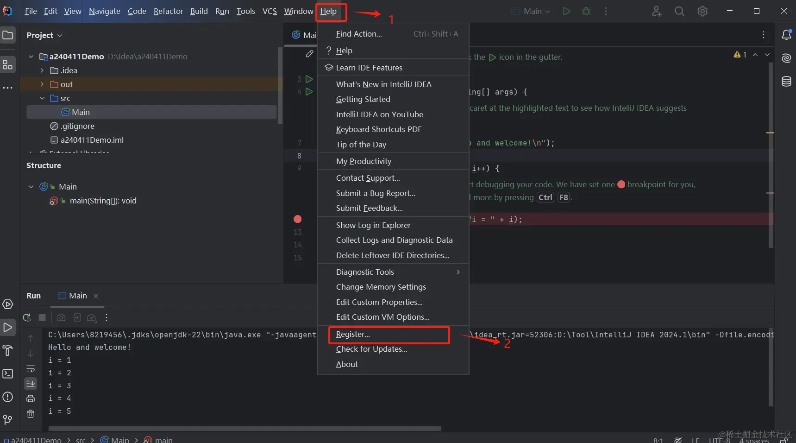
Task: Click the warning count indicator in editor
Action: 740,55
